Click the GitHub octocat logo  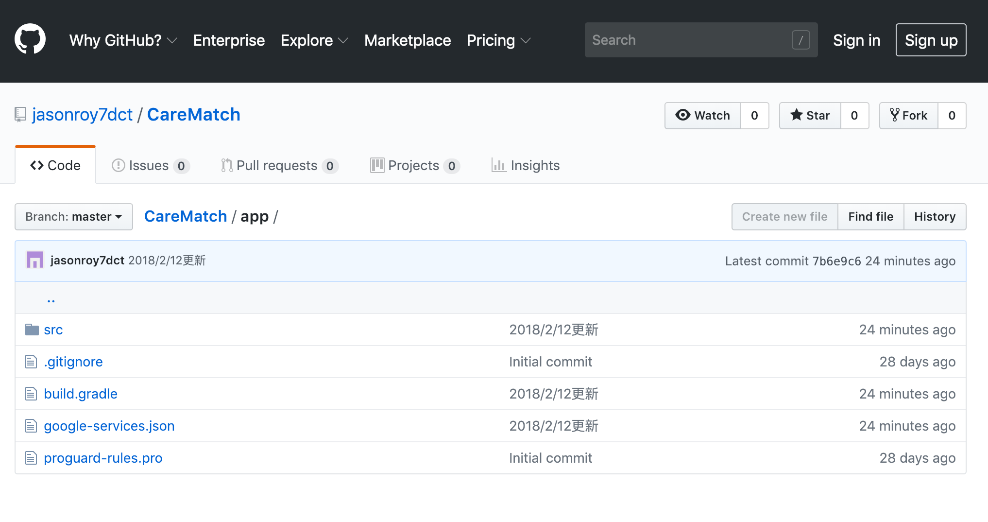30,40
